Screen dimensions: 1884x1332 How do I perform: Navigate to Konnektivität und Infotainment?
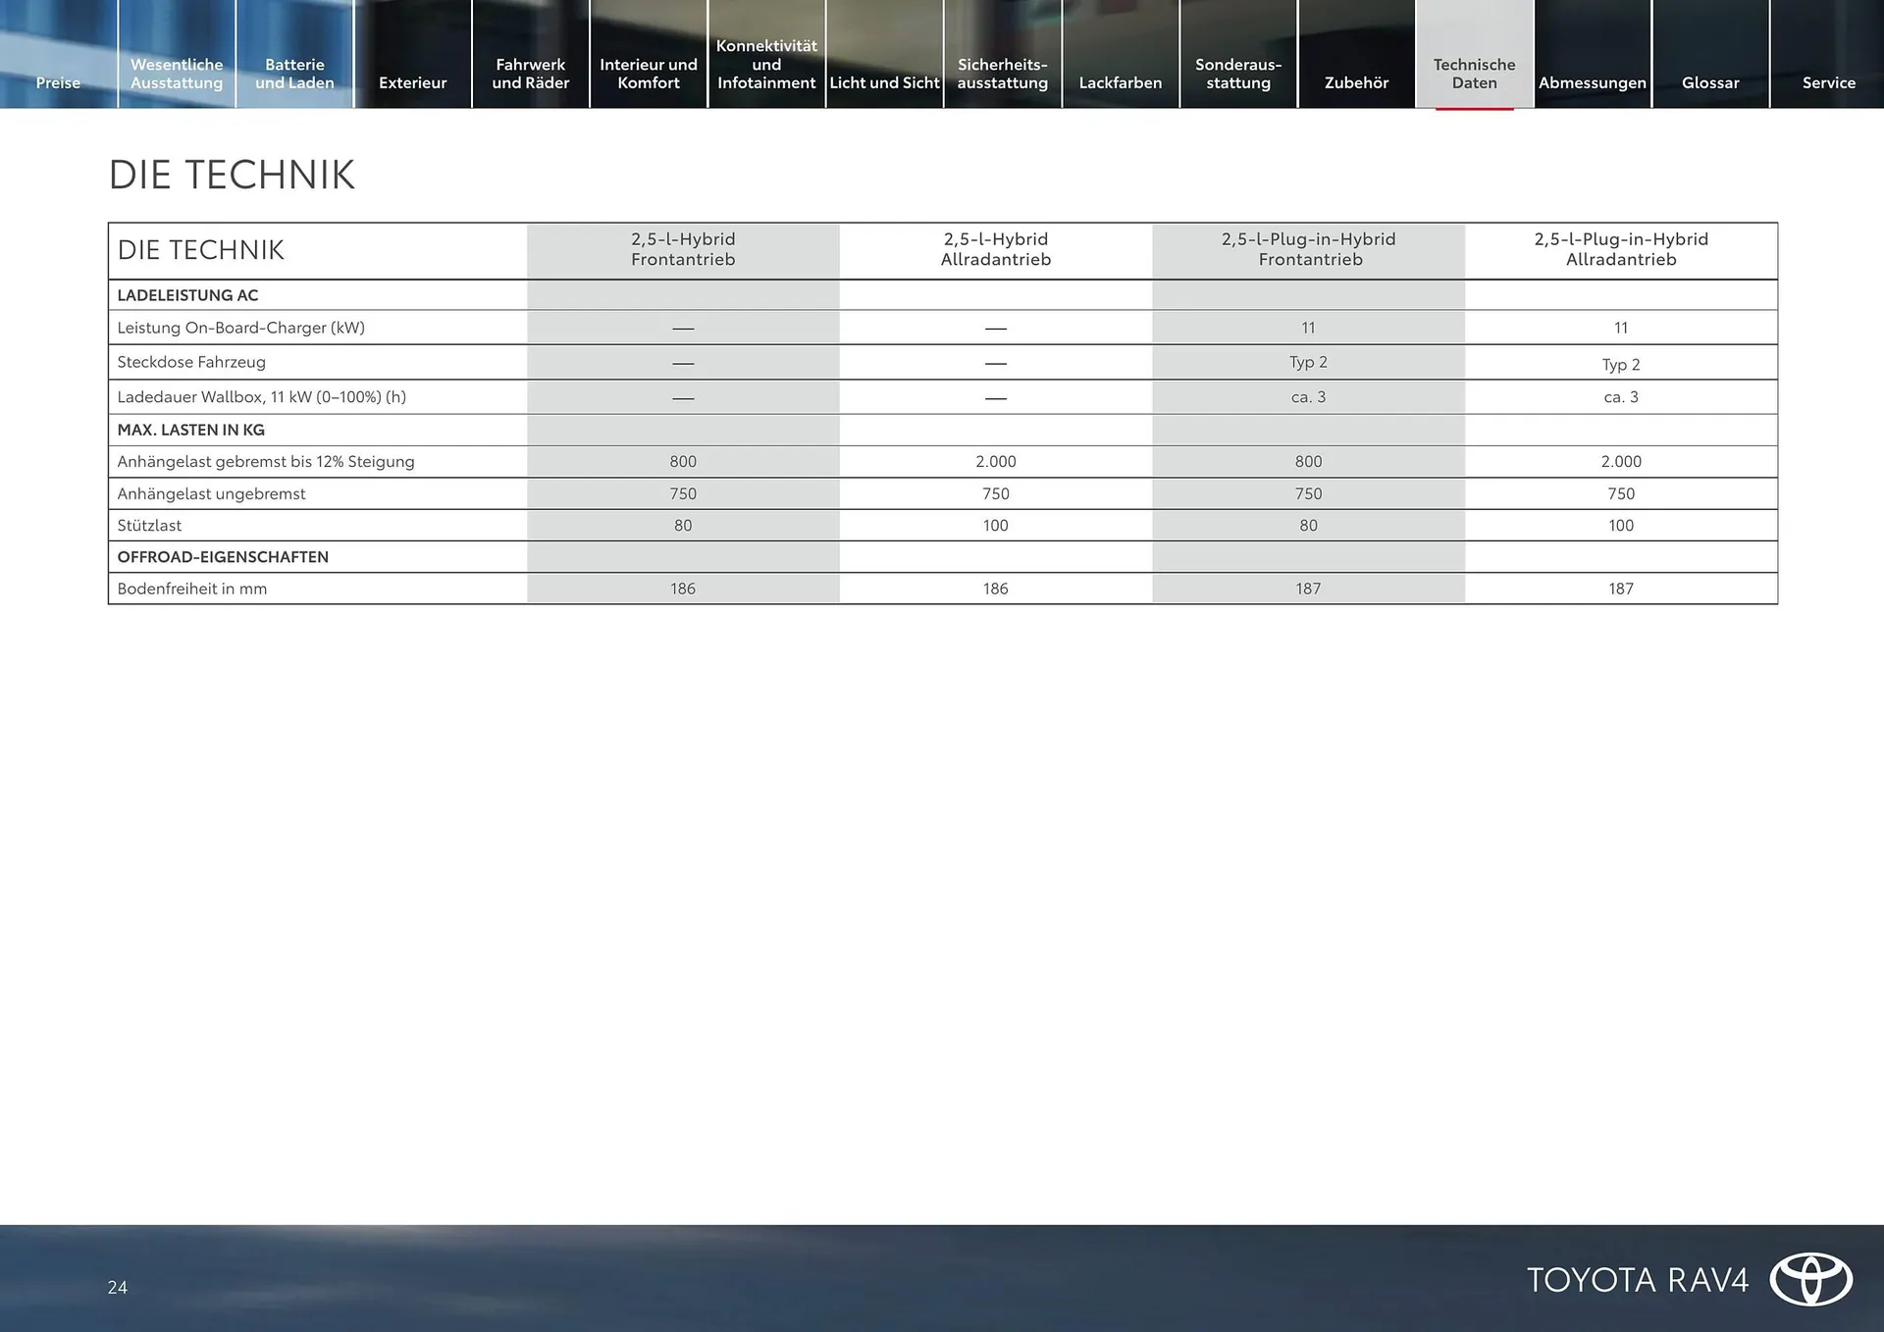pyautogui.click(x=766, y=65)
